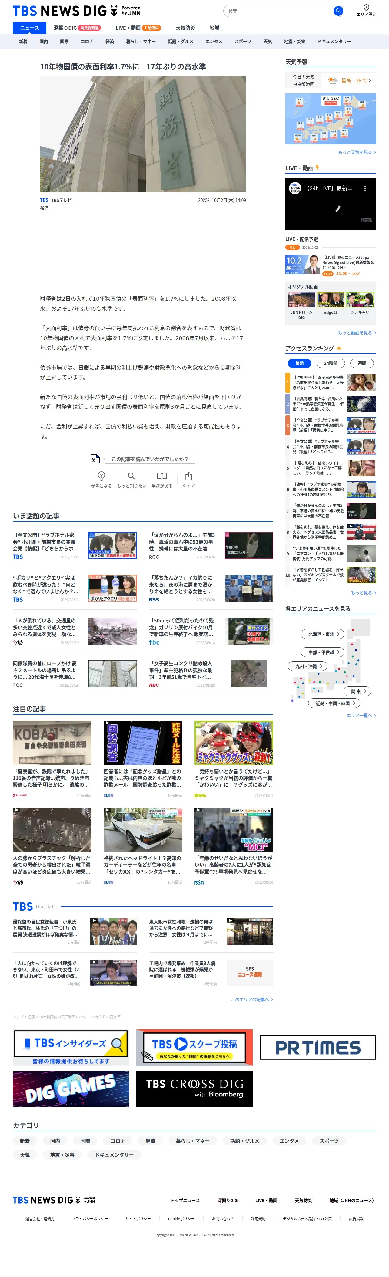Open the ミャクミャクグッズ featured article thumbnail
This screenshot has width=389, height=1277.
pos(234,743)
